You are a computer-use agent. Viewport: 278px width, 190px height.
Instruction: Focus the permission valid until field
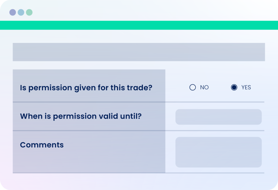tap(219, 117)
